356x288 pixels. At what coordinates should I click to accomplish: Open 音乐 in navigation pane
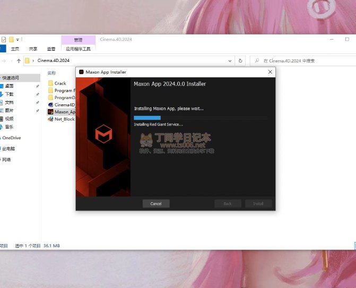[x=10, y=127]
